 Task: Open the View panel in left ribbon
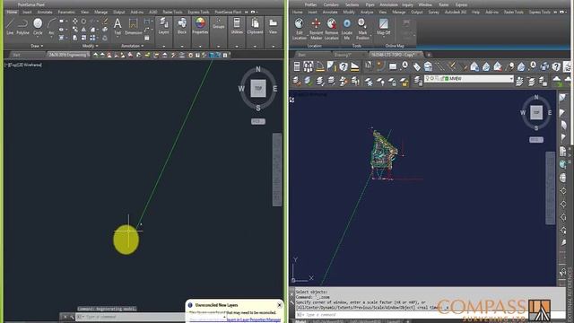tap(273, 26)
